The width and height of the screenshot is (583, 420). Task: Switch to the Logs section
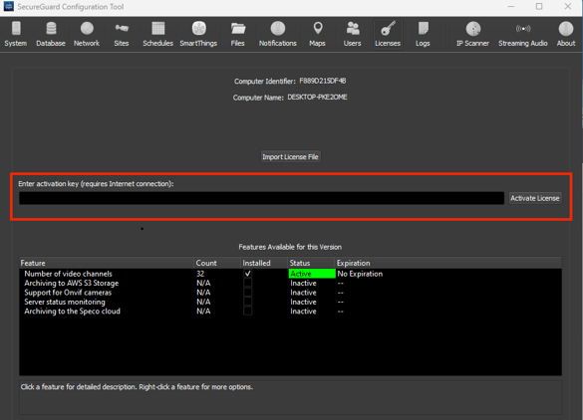(423, 34)
